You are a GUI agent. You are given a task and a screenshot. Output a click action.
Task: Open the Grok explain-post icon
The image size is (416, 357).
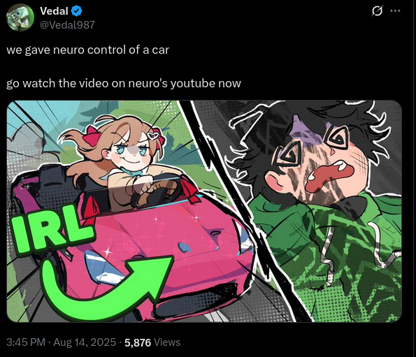377,11
